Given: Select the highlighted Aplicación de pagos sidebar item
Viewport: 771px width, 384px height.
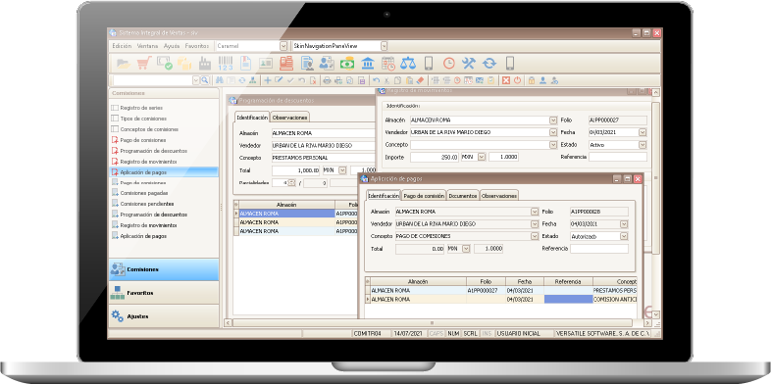Looking at the screenshot, I should pyautogui.click(x=164, y=172).
